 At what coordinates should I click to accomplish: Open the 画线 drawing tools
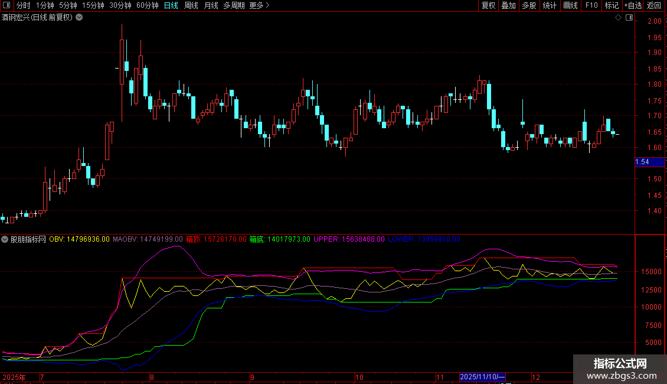(x=570, y=6)
